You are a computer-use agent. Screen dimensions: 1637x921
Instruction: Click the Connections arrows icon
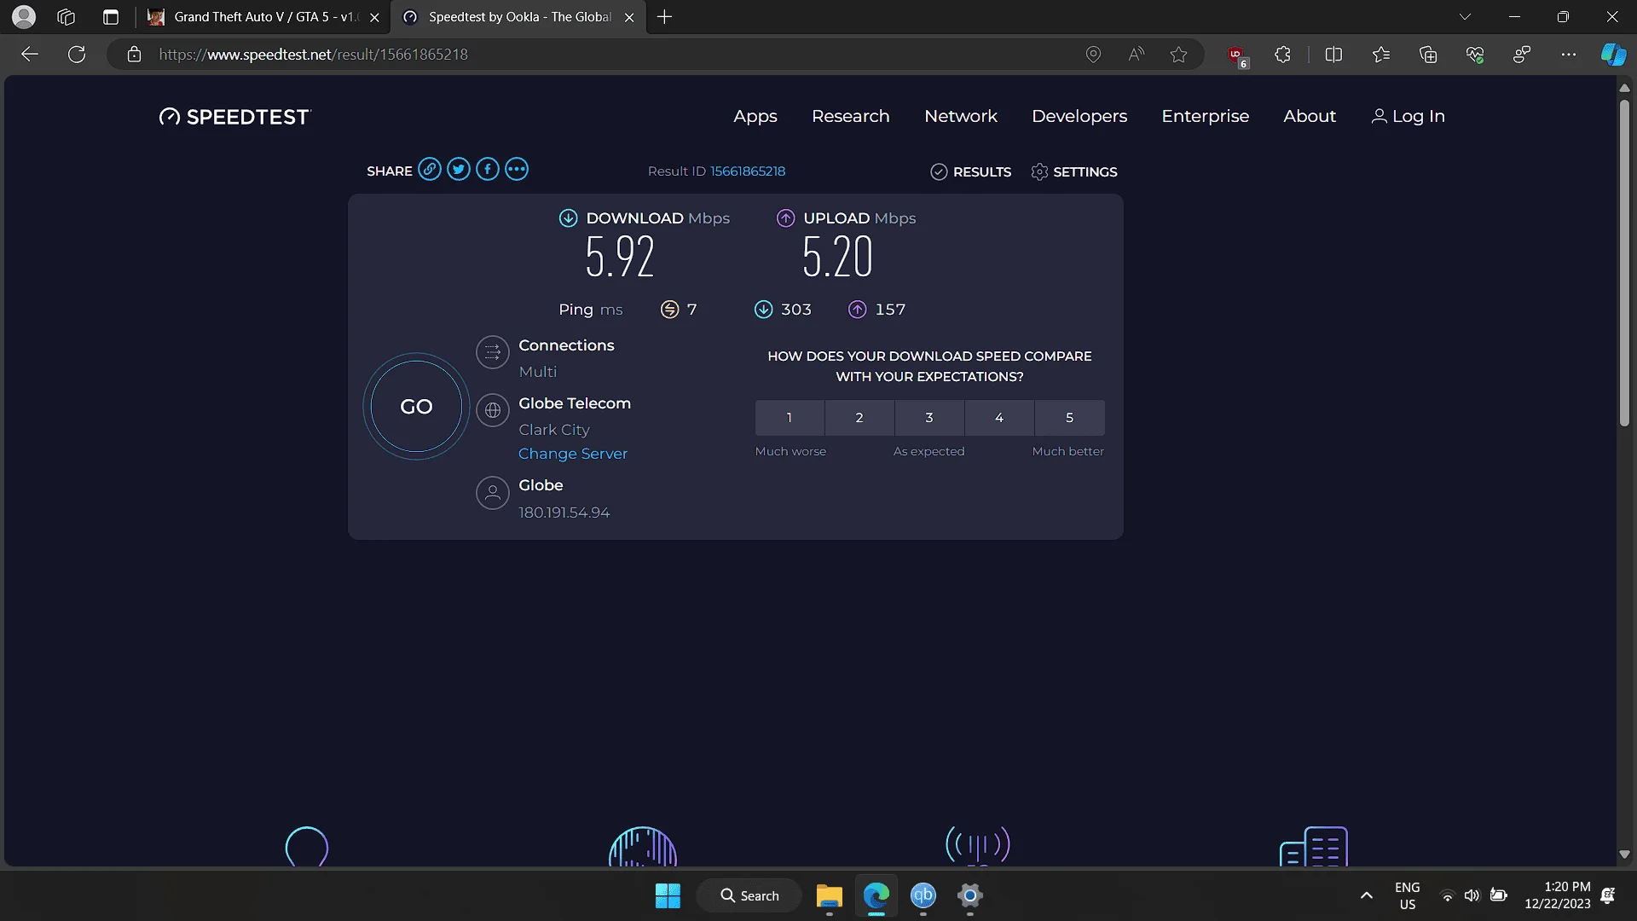click(492, 352)
